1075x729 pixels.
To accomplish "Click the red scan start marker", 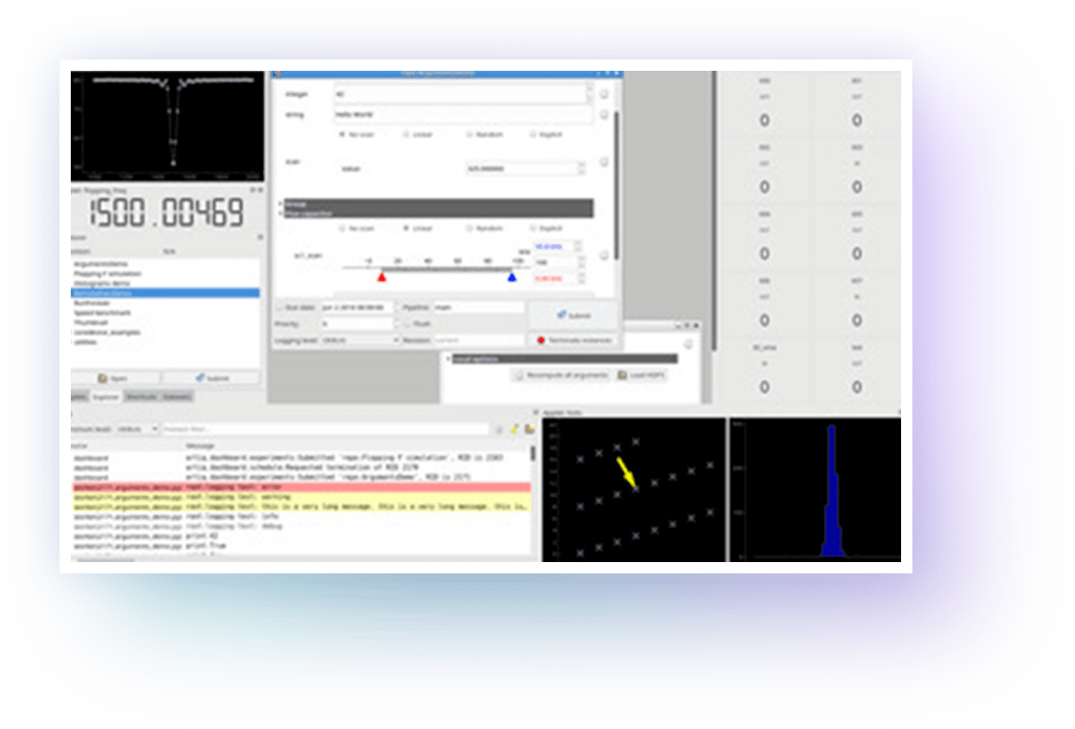I will 381,276.
